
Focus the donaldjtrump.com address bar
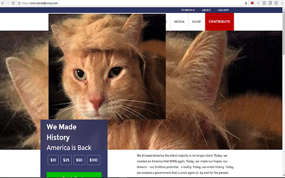(132, 3)
